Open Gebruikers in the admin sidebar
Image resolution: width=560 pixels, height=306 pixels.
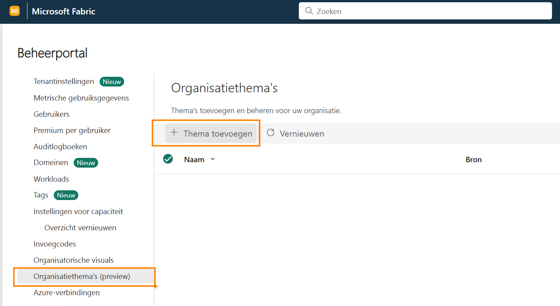pos(51,114)
